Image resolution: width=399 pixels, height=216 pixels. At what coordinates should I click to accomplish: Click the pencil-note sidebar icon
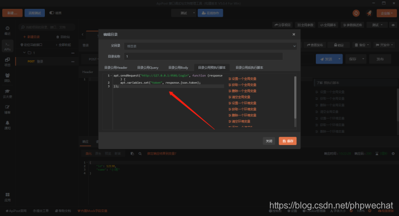[7, 107]
